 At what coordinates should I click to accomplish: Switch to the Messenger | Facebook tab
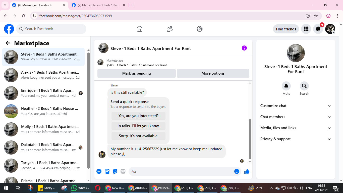[38, 5]
